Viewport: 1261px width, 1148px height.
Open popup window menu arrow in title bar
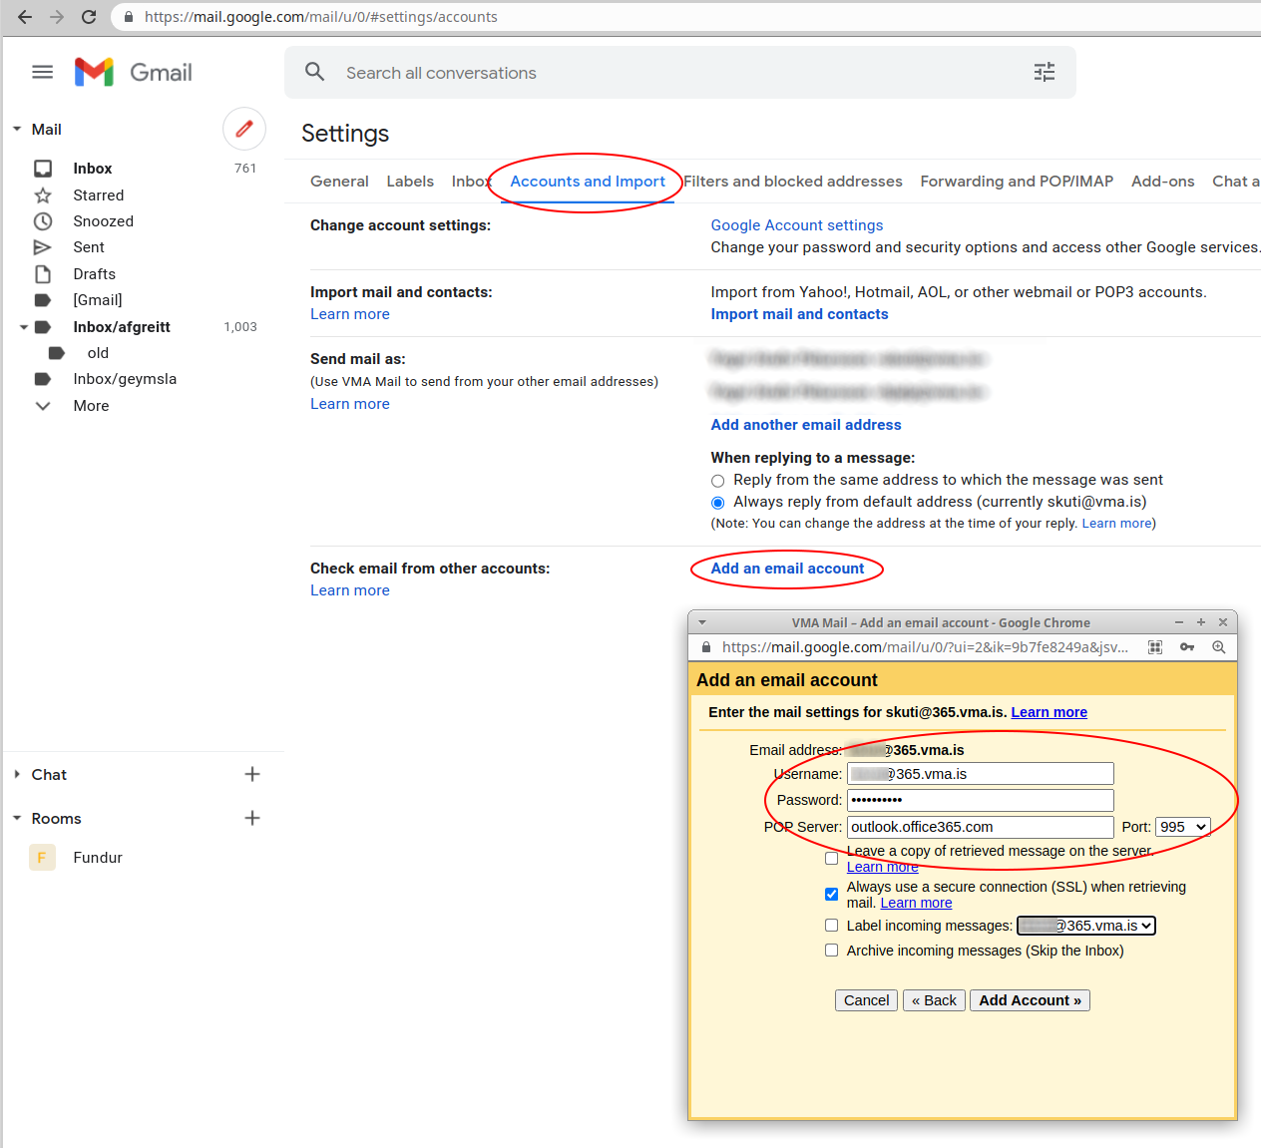702,622
